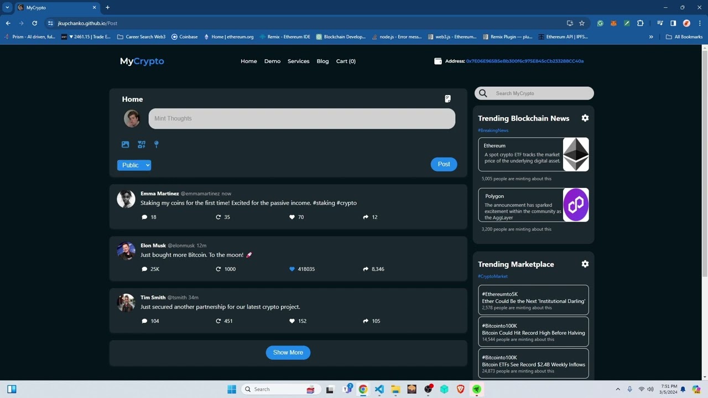Launch Visual Studio Code from taskbar
The width and height of the screenshot is (708, 398).
[x=379, y=389]
